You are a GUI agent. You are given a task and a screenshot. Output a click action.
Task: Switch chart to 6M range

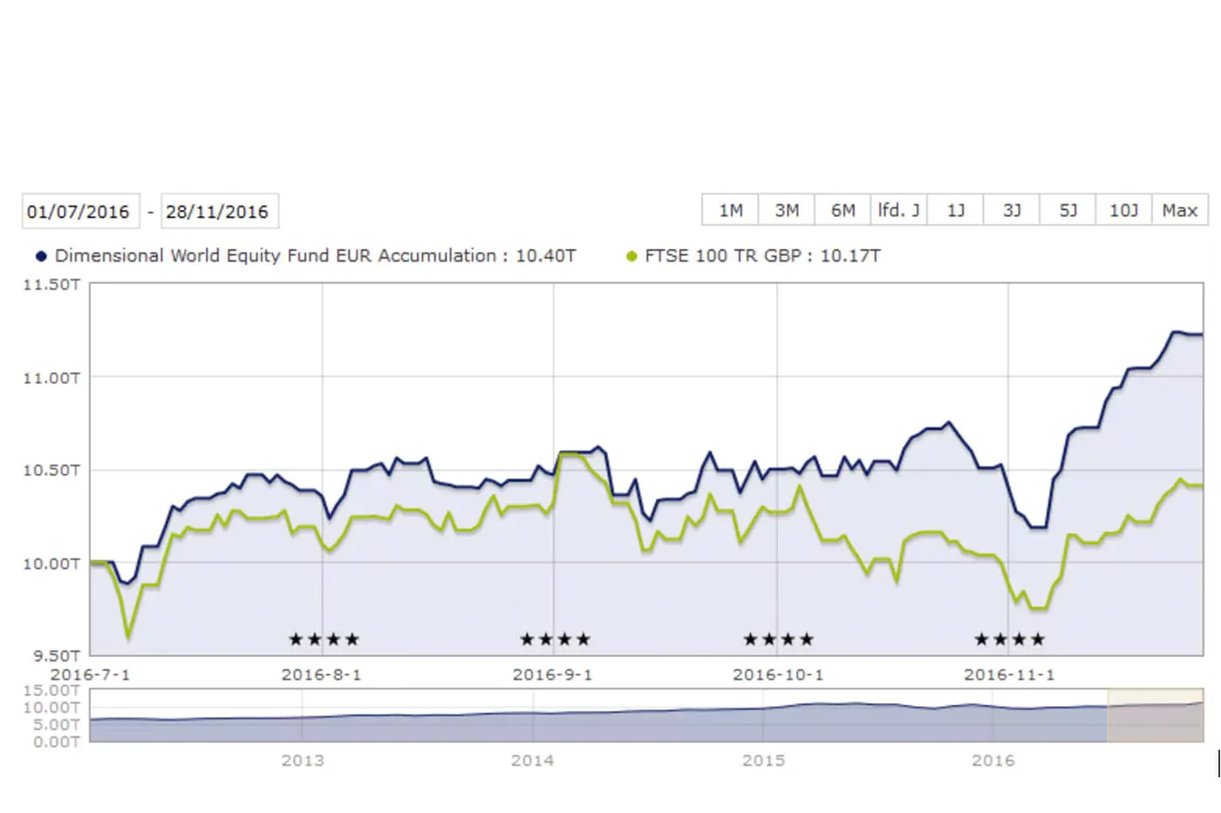coord(842,210)
